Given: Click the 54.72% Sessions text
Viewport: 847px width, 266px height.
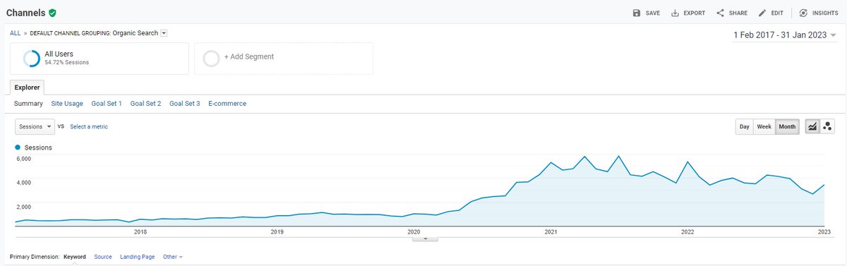Looking at the screenshot, I should click(67, 63).
